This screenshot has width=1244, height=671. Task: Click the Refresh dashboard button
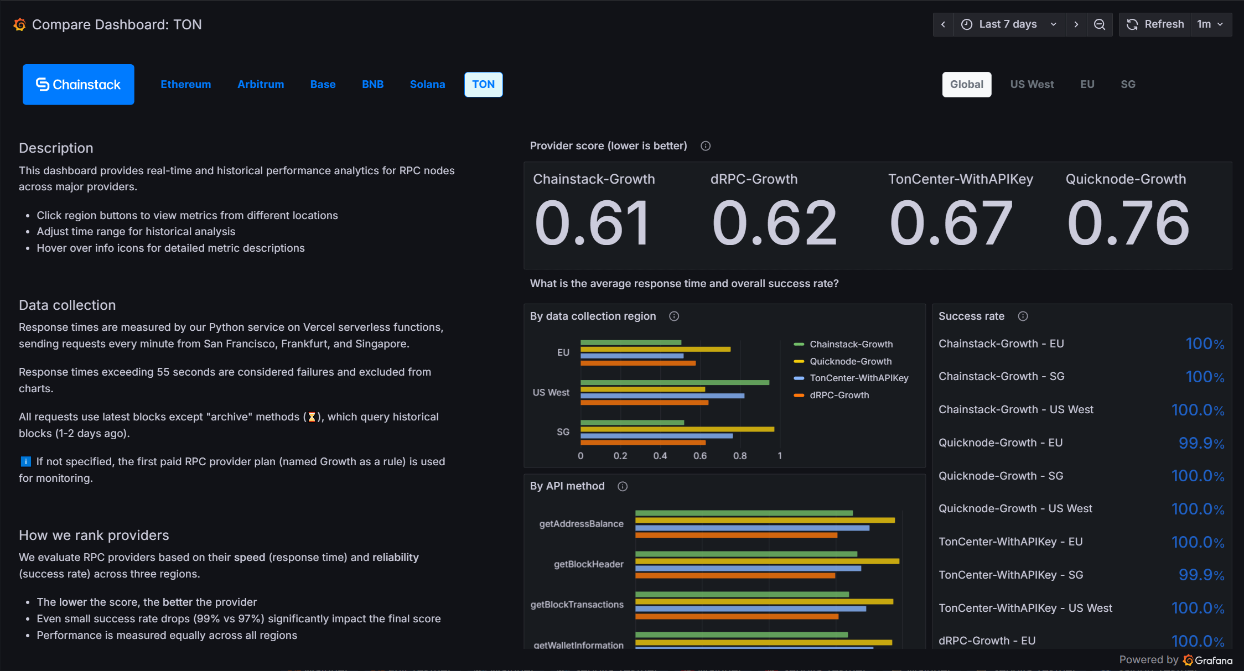tap(1155, 24)
